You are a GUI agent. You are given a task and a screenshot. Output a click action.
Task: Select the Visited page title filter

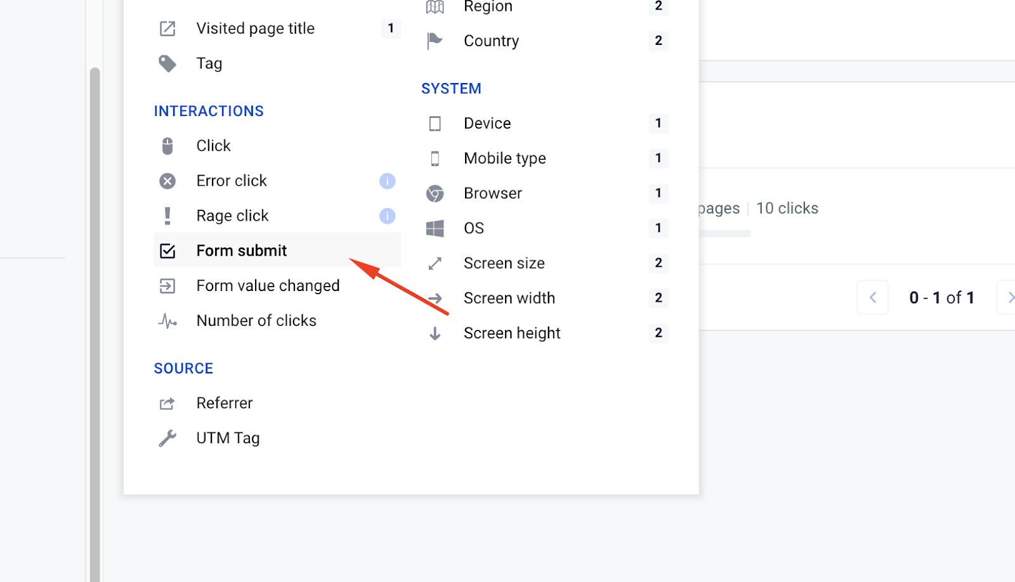(255, 29)
